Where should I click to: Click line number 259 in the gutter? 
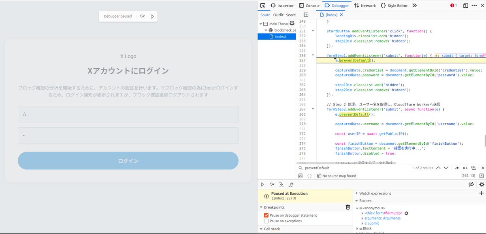(x=303, y=70)
